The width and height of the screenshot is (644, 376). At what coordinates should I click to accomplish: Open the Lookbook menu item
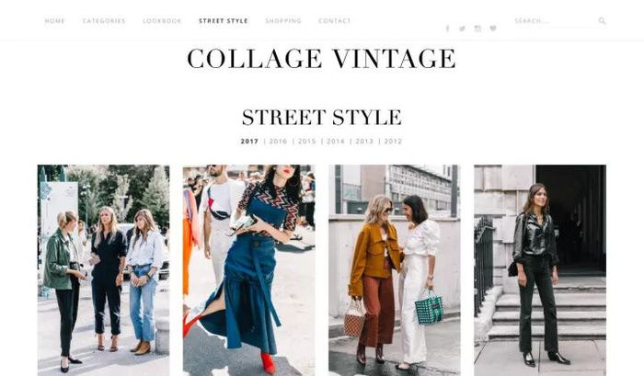pyautogui.click(x=162, y=21)
